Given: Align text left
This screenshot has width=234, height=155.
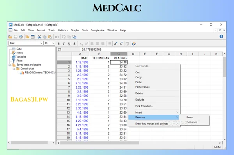Looking at the screenshot, I should 92,44.
